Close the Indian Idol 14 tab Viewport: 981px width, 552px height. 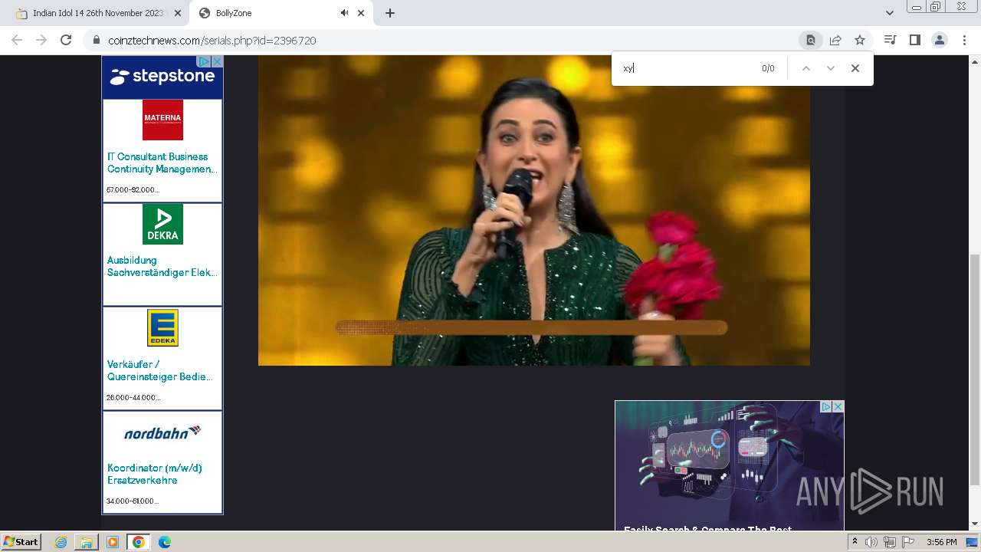[x=178, y=13]
